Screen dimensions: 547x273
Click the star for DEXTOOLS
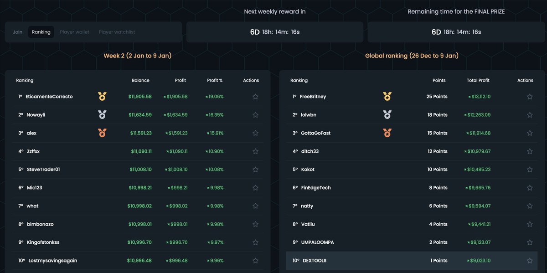coord(530,261)
